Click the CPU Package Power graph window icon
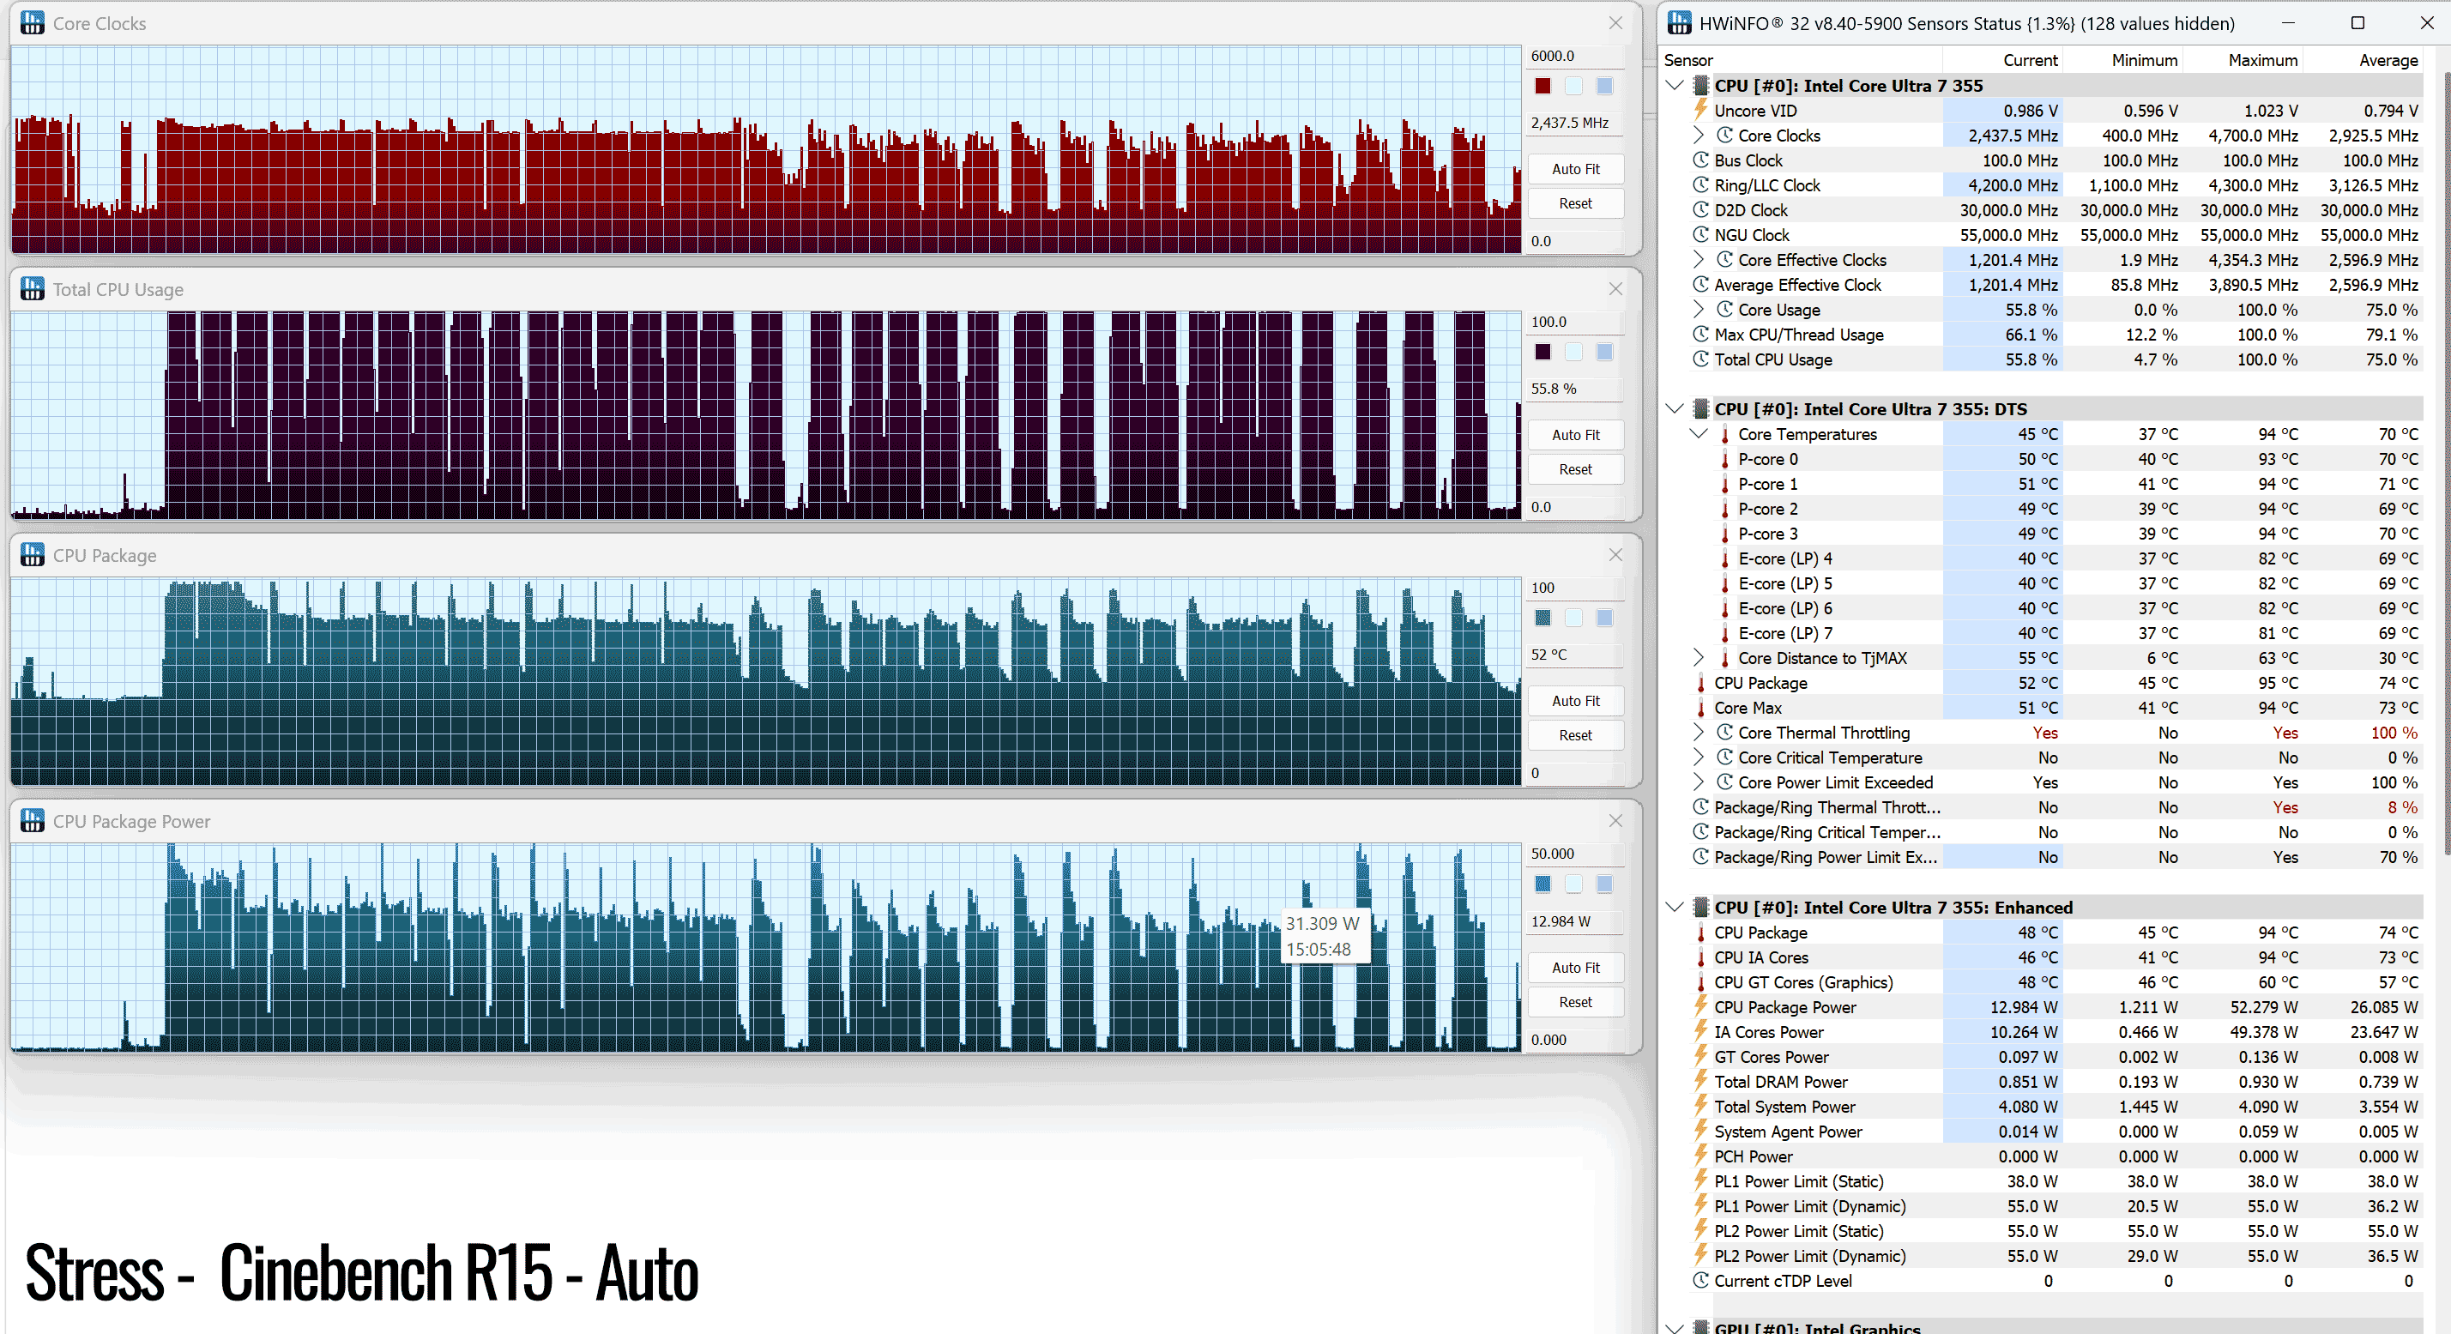 (33, 820)
